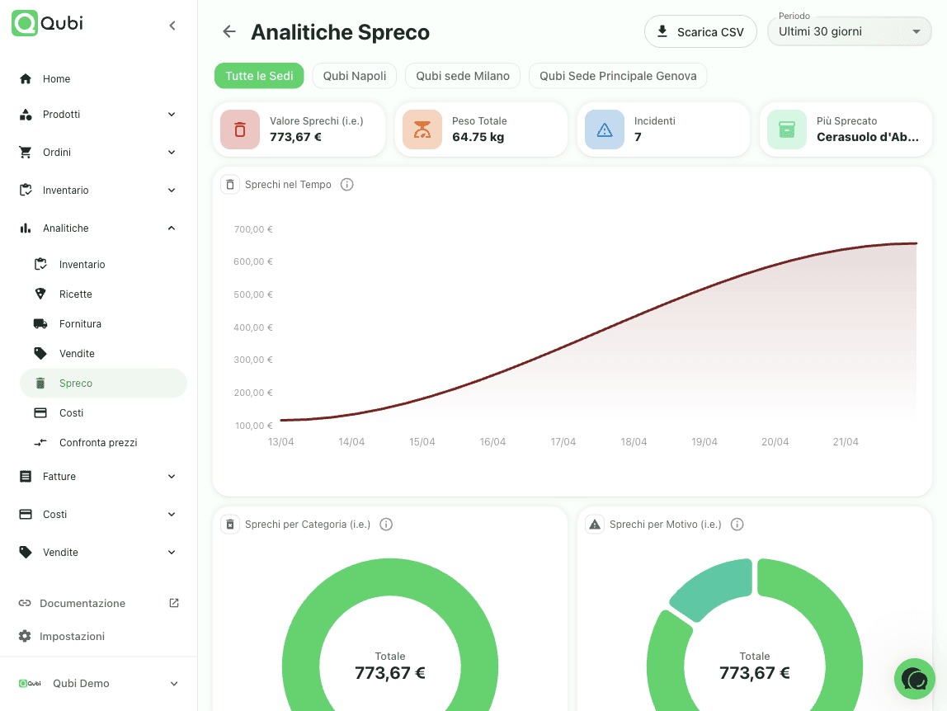Collapse the Analitiche menu chevron
Image resolution: width=947 pixels, height=711 pixels.
coord(172,228)
